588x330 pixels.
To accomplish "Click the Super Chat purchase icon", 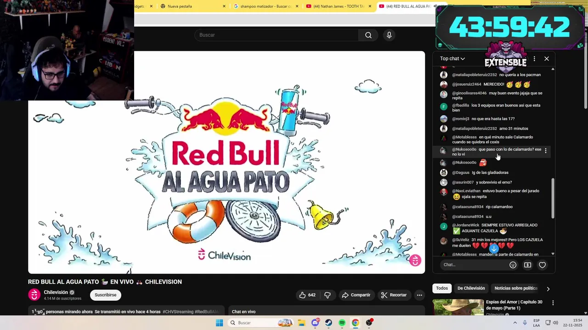I will (527, 265).
